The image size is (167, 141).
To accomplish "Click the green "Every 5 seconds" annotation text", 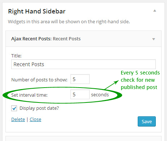I will pyautogui.click(x=140, y=73).
